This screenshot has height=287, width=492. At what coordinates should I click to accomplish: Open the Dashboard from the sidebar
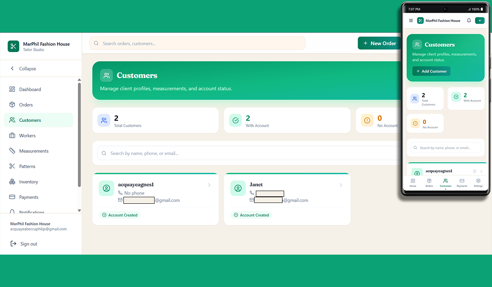coord(28,89)
